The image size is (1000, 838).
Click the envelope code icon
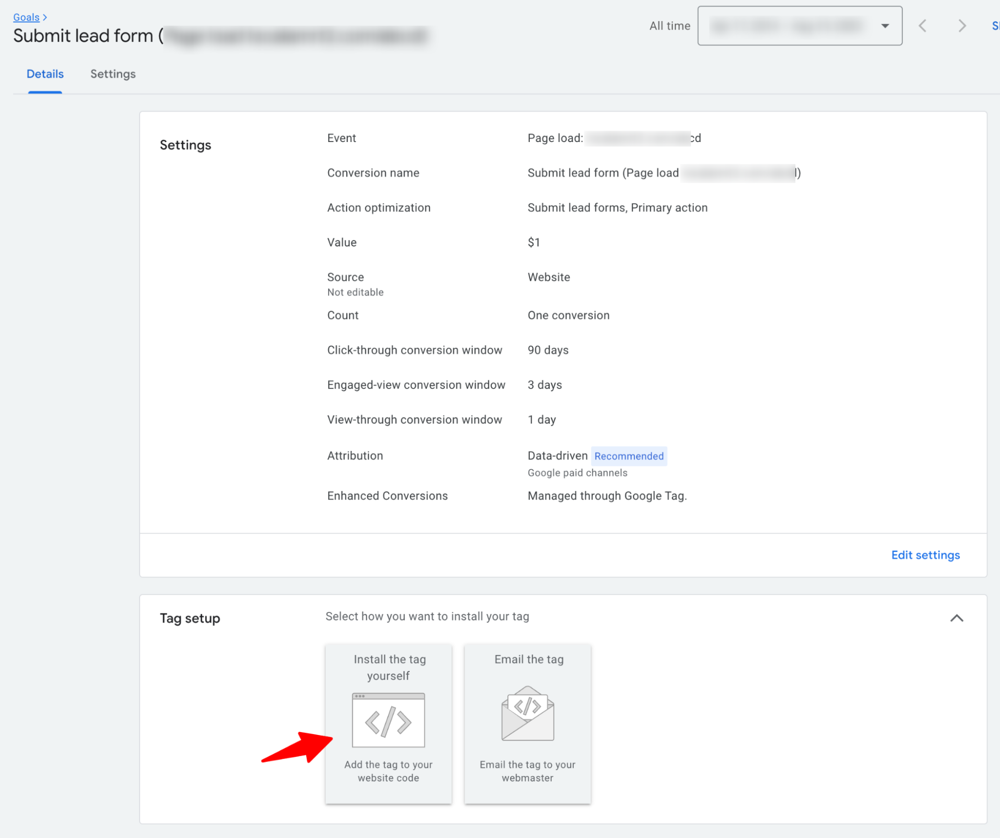tap(528, 713)
